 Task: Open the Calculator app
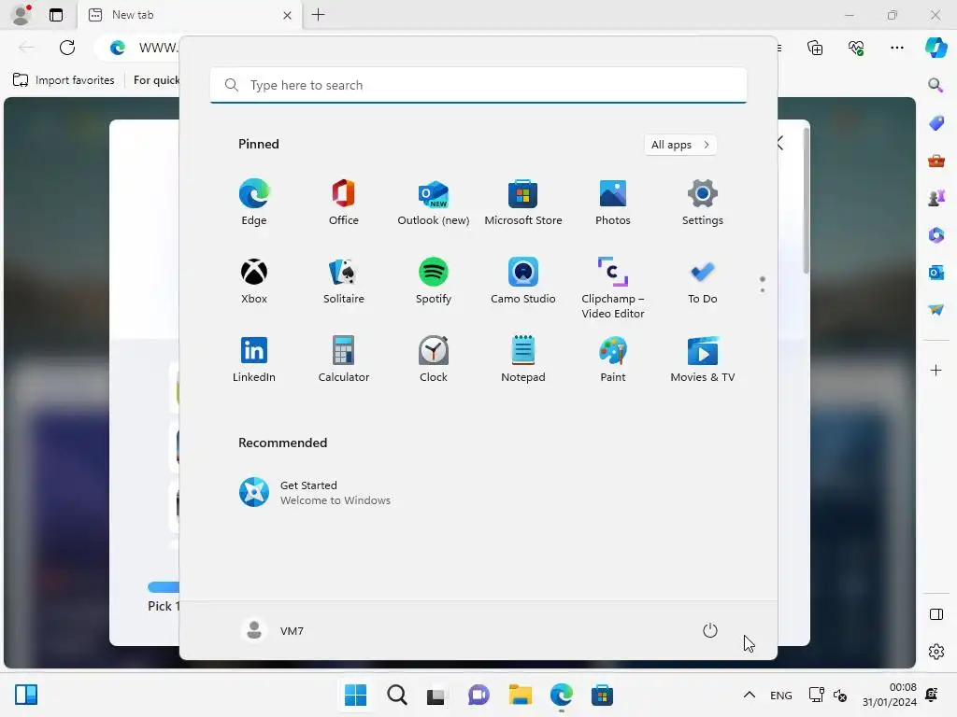(x=344, y=359)
